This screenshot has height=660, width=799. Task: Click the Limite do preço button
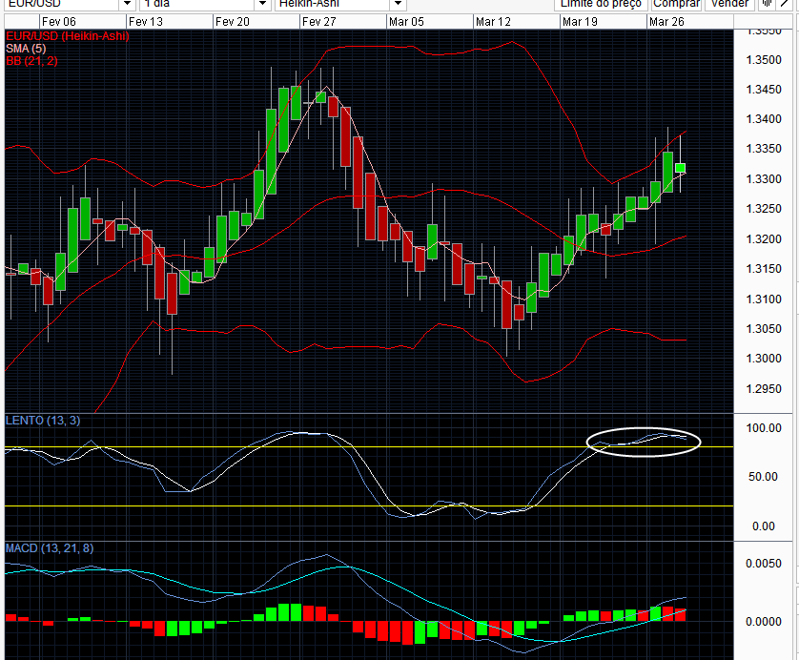tap(602, 4)
